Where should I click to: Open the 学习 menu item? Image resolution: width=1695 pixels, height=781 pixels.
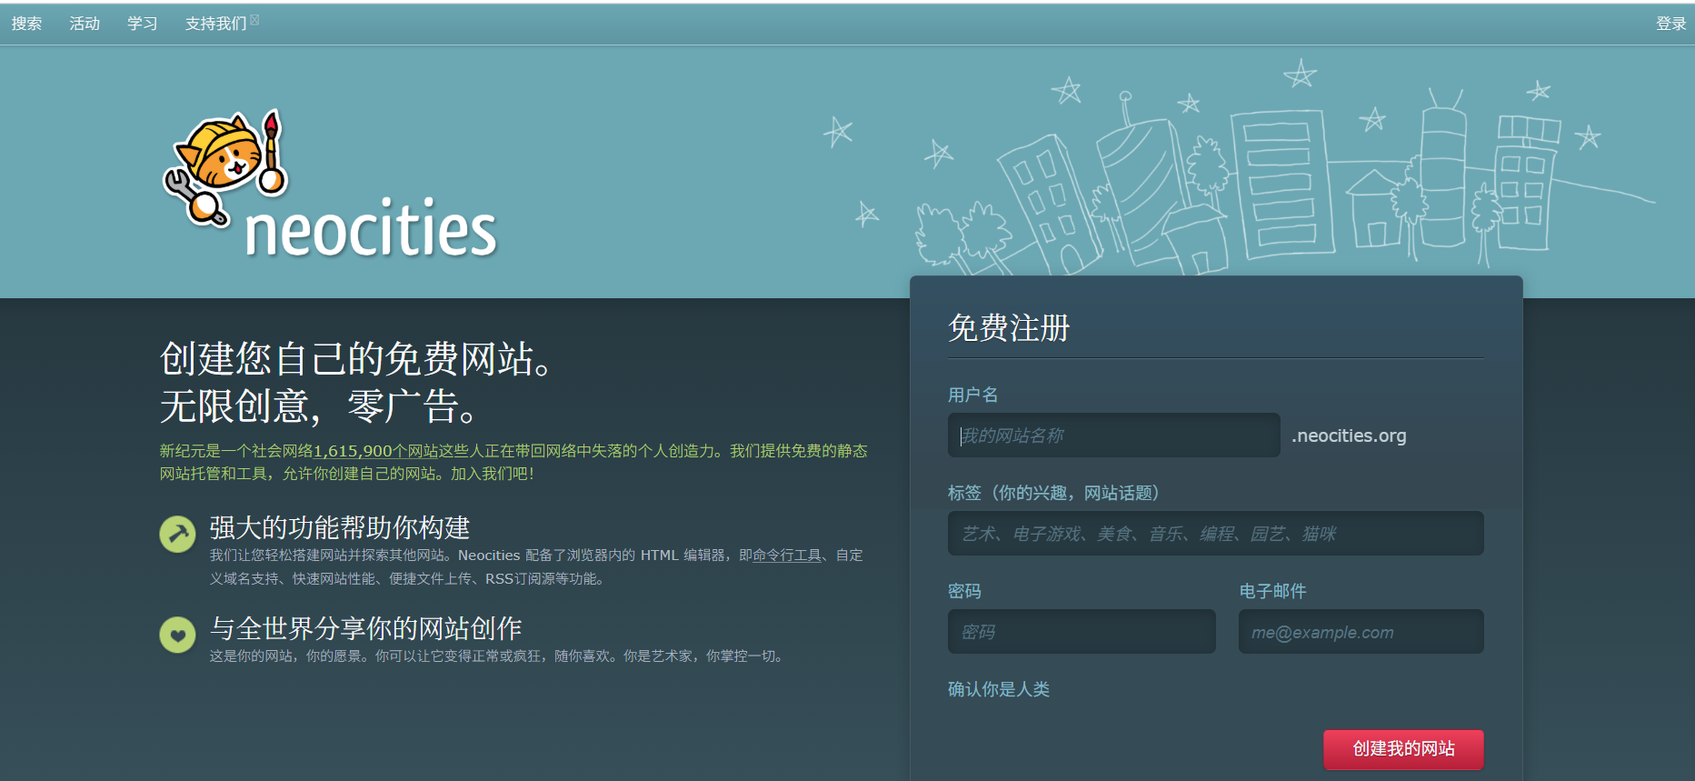pyautogui.click(x=142, y=24)
